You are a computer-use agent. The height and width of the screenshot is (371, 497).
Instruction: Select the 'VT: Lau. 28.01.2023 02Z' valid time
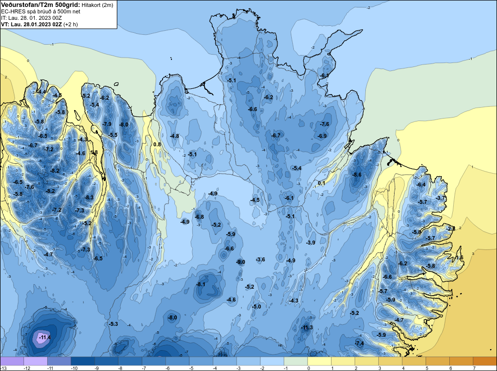pyautogui.click(x=32, y=24)
